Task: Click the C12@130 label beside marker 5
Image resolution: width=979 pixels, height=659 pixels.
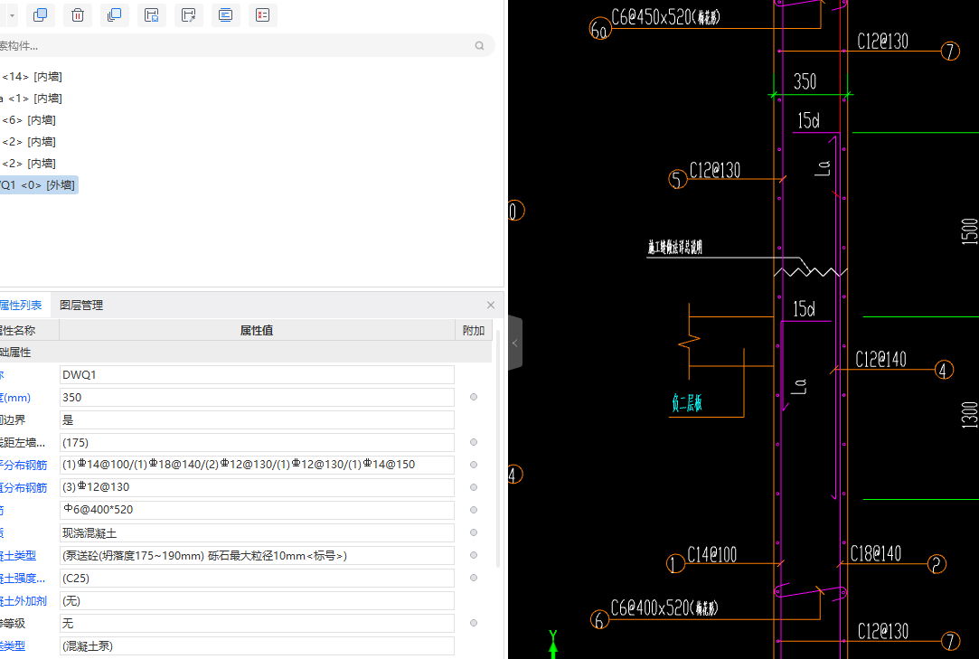Action: tap(715, 170)
